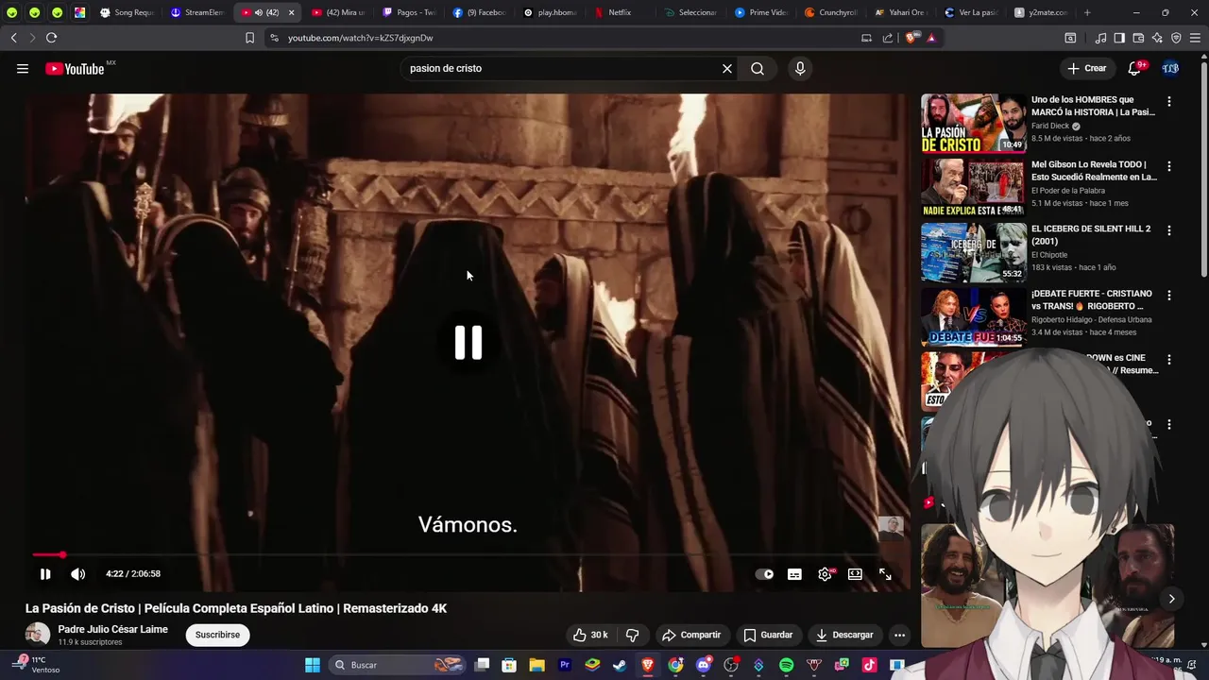Seek using the red video progress bar

pyautogui.click(x=468, y=554)
